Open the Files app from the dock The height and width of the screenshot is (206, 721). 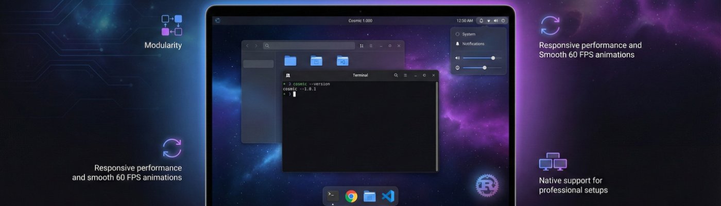[x=369, y=196]
